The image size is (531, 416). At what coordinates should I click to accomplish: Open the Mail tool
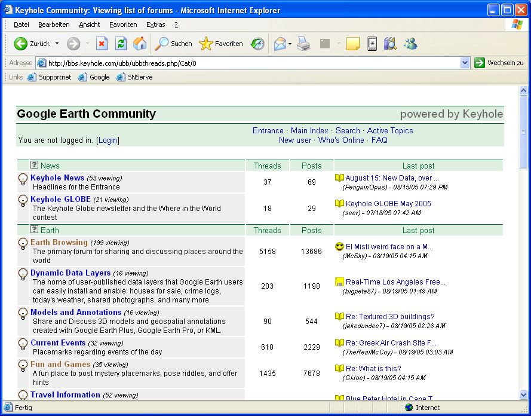click(x=280, y=44)
